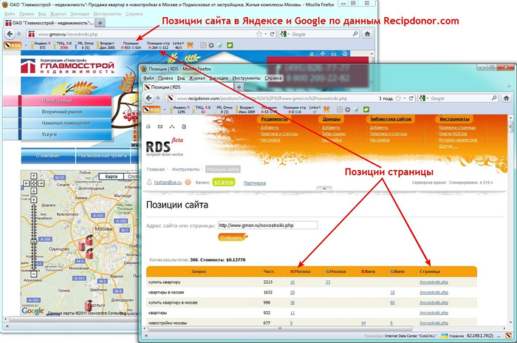Bookmark the recipdonor.com page with star
This screenshot has width=517, height=343.
(x=398, y=98)
